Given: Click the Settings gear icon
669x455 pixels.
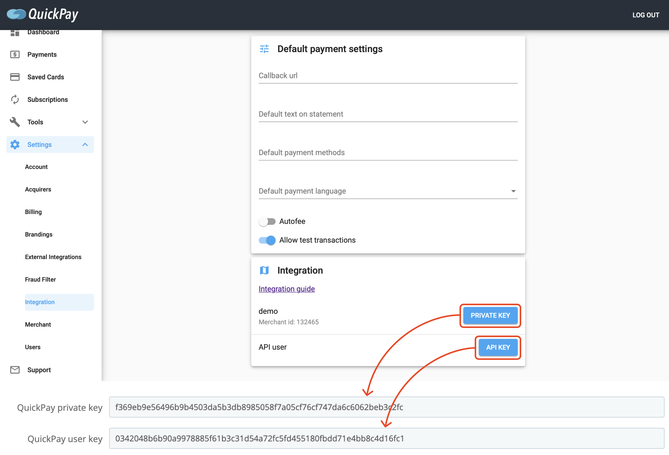Looking at the screenshot, I should 15,144.
